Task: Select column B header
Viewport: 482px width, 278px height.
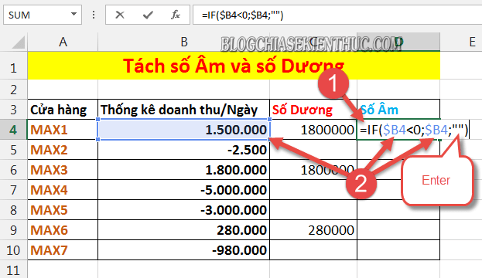Action: pyautogui.click(x=184, y=42)
